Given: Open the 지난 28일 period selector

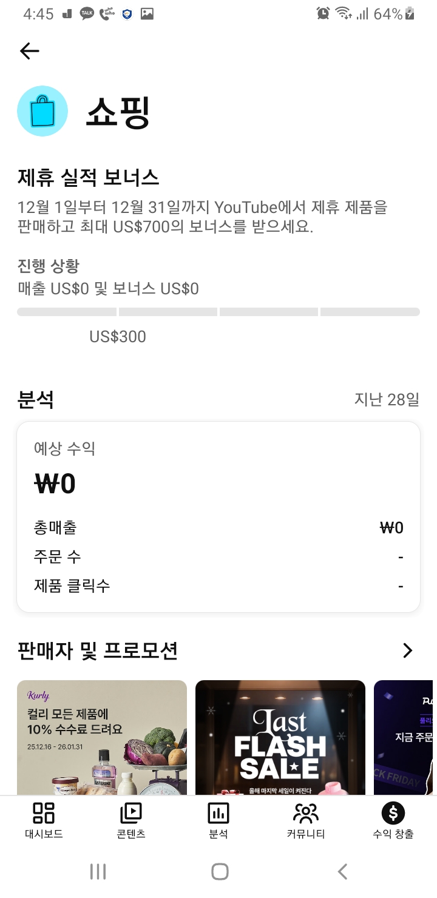Looking at the screenshot, I should click(387, 400).
